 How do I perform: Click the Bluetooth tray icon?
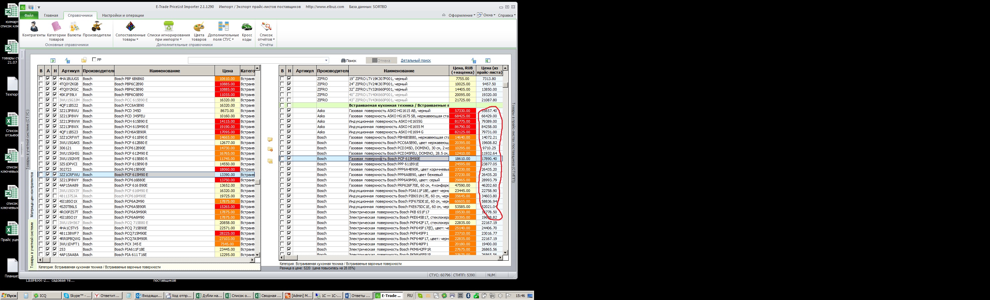(469, 296)
